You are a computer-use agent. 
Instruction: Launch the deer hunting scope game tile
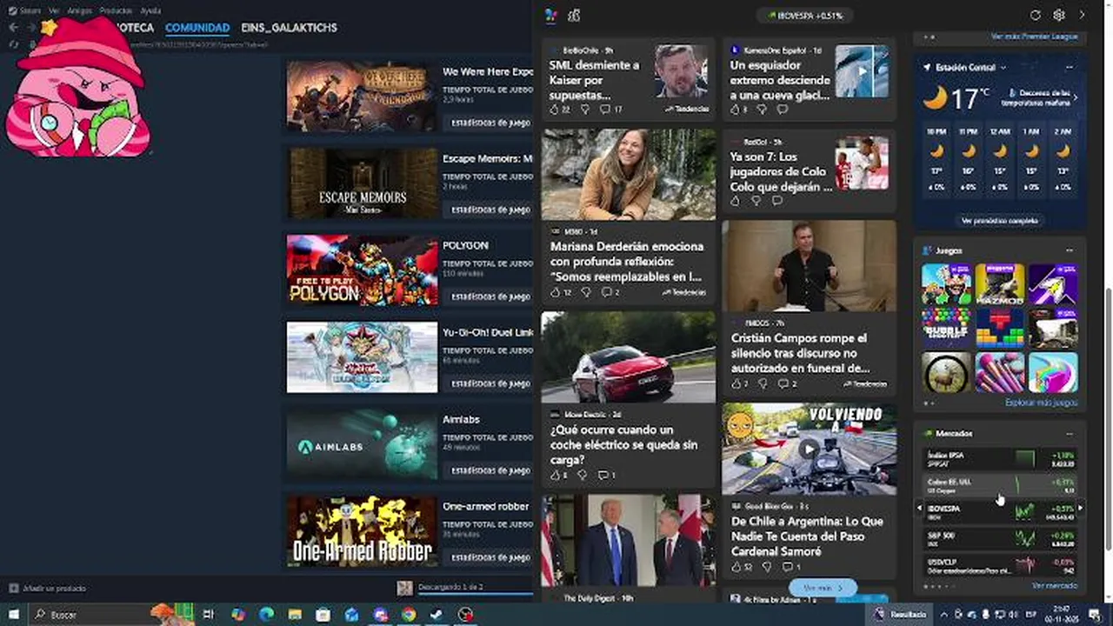pyautogui.click(x=947, y=372)
